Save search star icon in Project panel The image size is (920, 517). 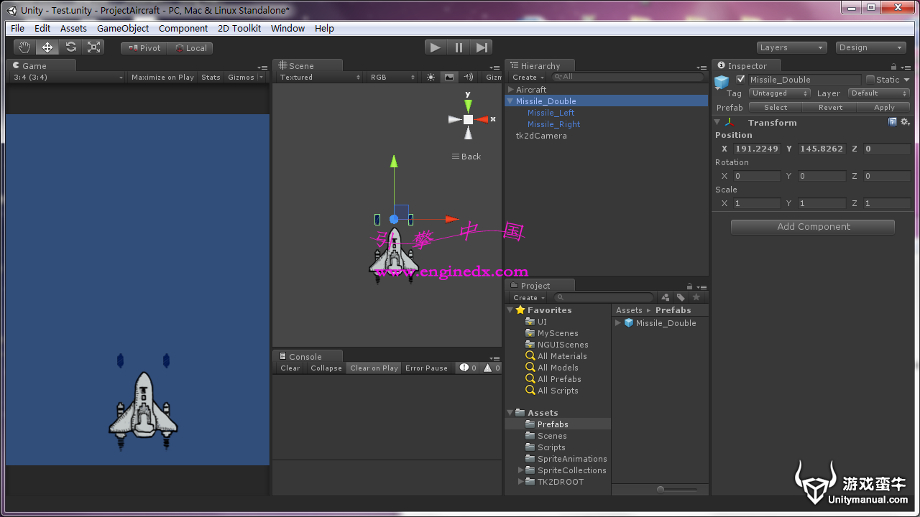click(696, 297)
